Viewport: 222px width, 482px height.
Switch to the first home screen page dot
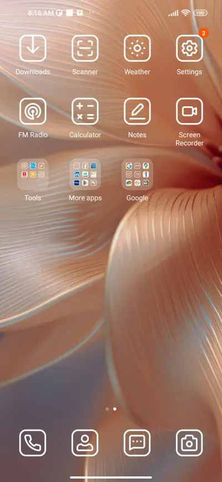pyautogui.click(x=107, y=409)
